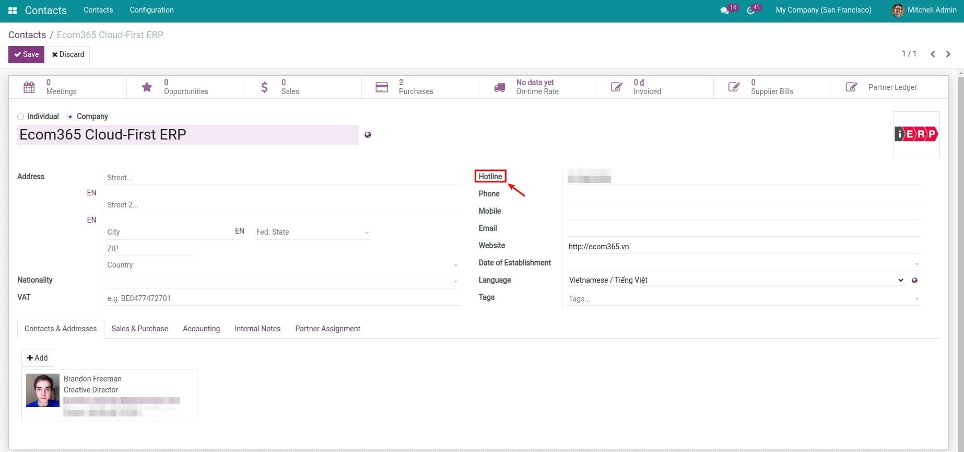Viewport: 964px width, 452px height.
Task: Click the VAT input field
Action: pos(282,298)
